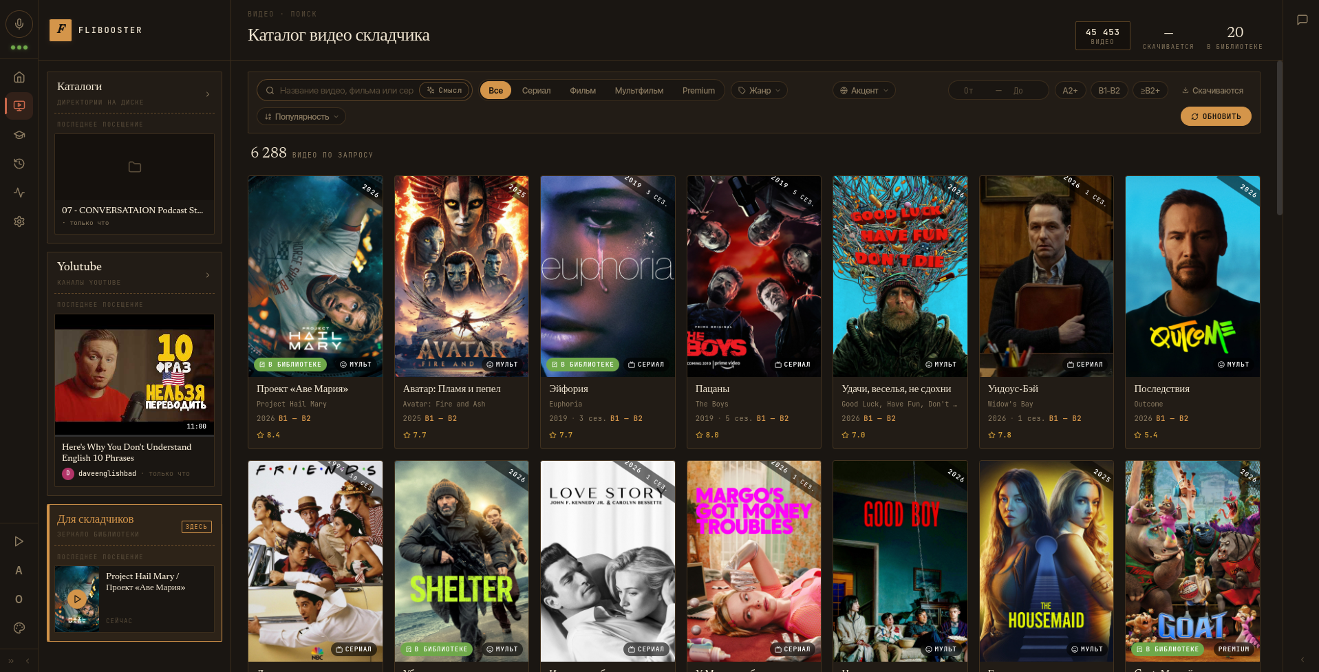Toggle the A2+ level filter
Viewport: 1319px width, 672px height.
[1070, 91]
